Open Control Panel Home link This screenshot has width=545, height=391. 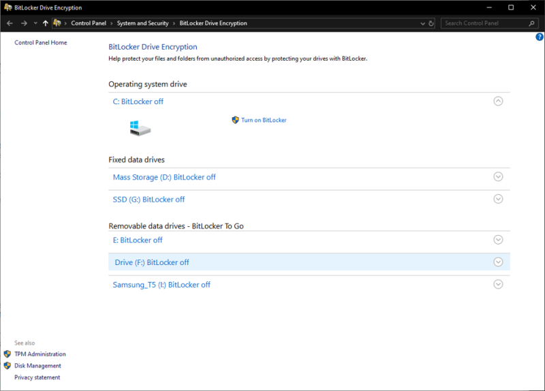(41, 42)
